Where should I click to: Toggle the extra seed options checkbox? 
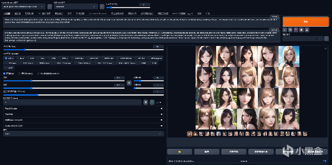coord(157,102)
